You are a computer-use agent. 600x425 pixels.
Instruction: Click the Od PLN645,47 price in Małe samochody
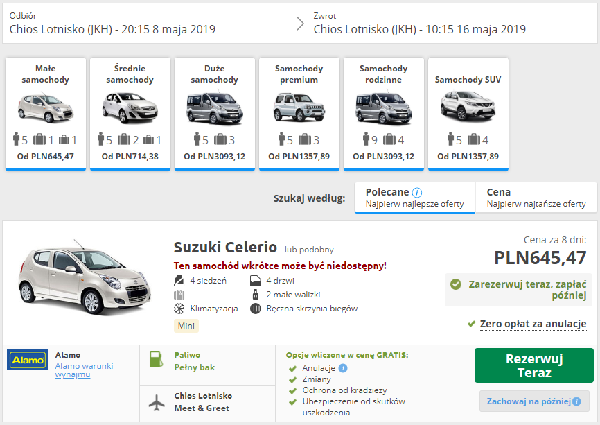(46, 157)
